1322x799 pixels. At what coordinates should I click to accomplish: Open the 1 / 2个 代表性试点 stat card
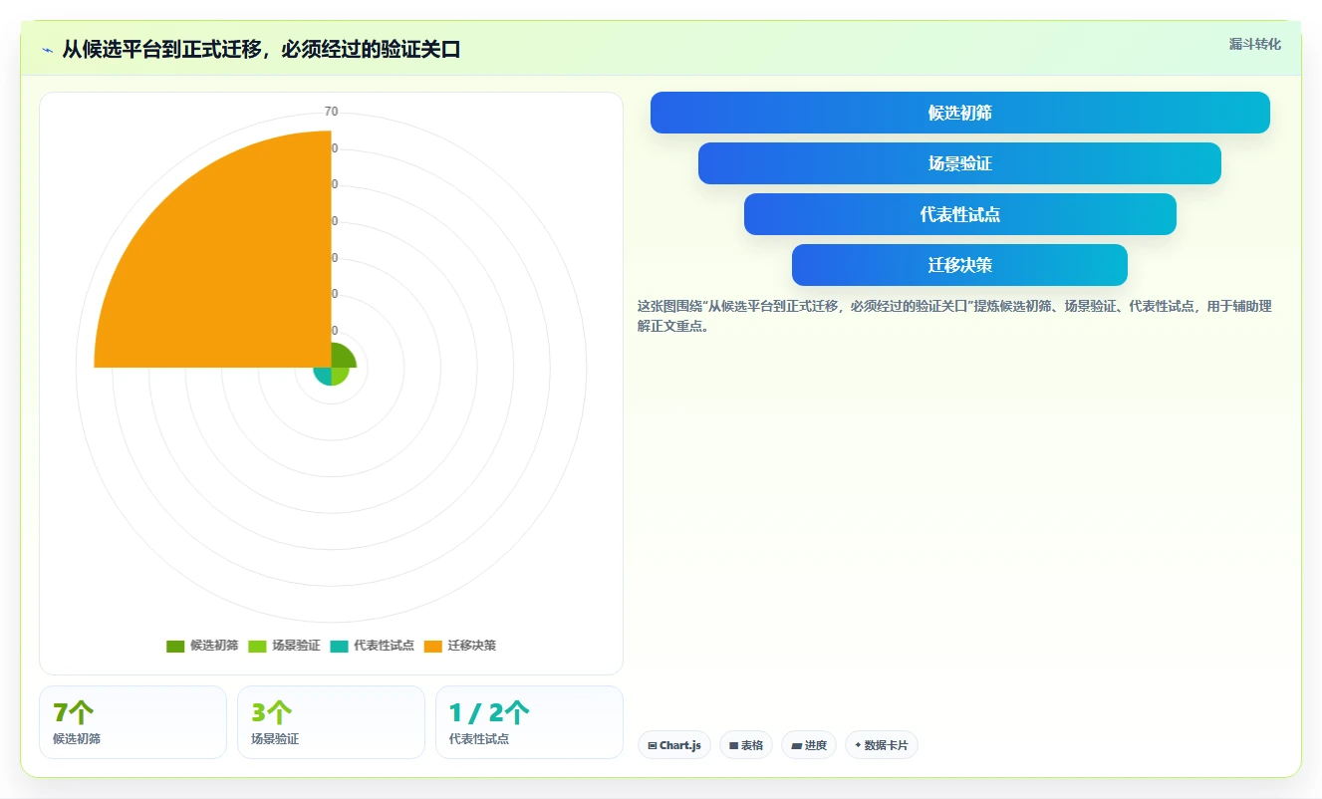tap(529, 722)
